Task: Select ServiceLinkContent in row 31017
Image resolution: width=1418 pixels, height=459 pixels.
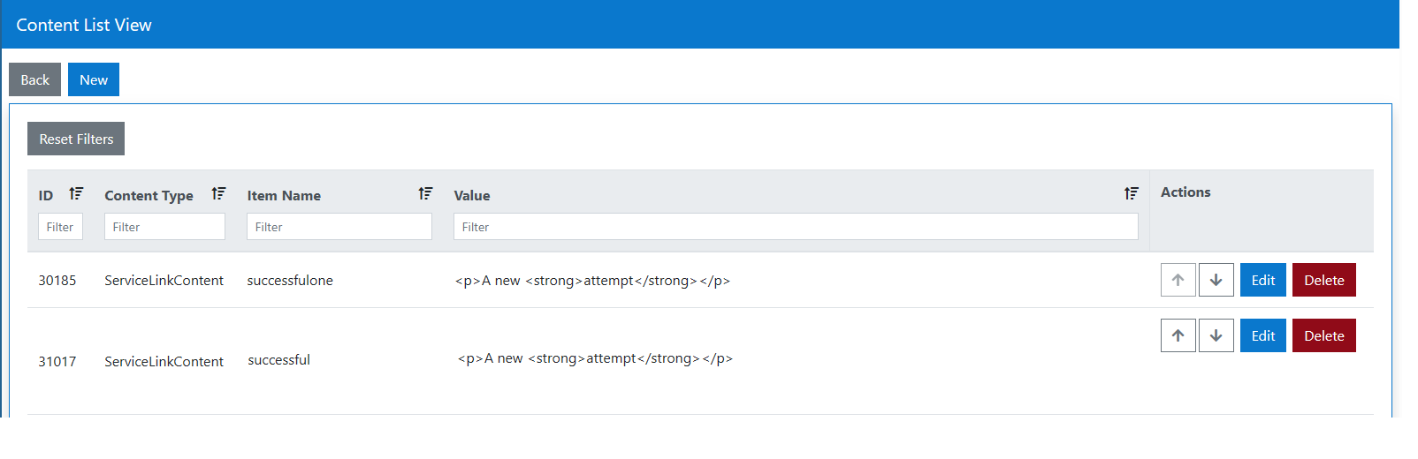Action: tap(164, 362)
